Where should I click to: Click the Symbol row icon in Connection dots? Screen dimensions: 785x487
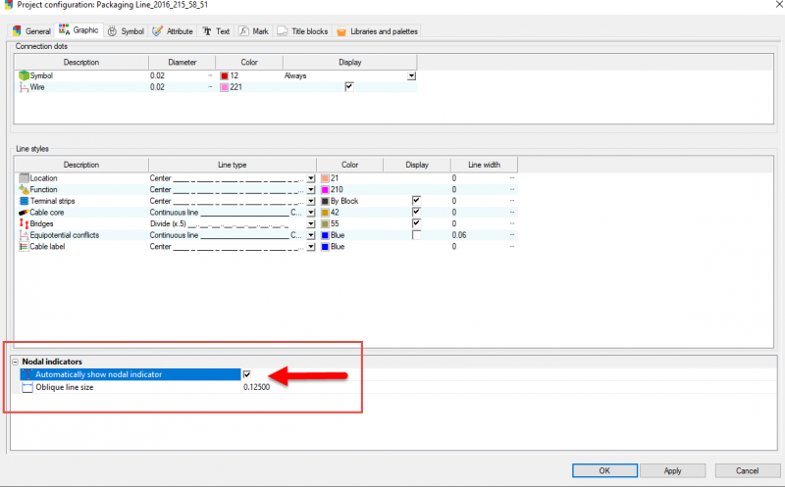(24, 75)
